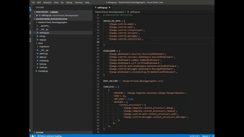Click ROOT_URLCONF on line 53

(111, 81)
